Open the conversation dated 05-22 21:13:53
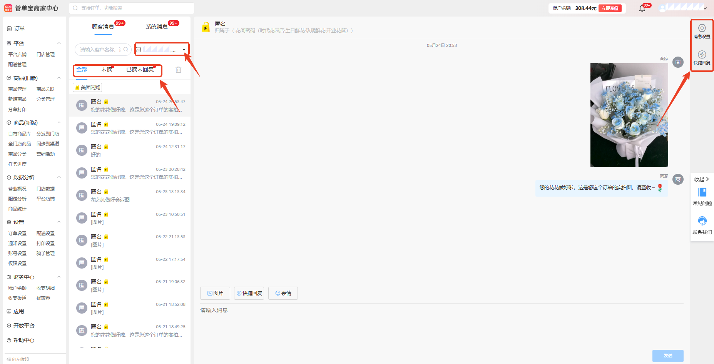The height and width of the screenshot is (364, 714). [x=130, y=240]
